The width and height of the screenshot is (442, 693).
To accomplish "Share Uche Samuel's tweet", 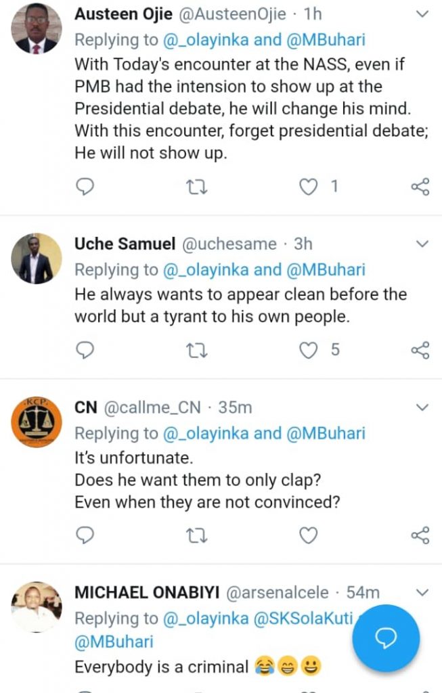I will tap(420, 350).
